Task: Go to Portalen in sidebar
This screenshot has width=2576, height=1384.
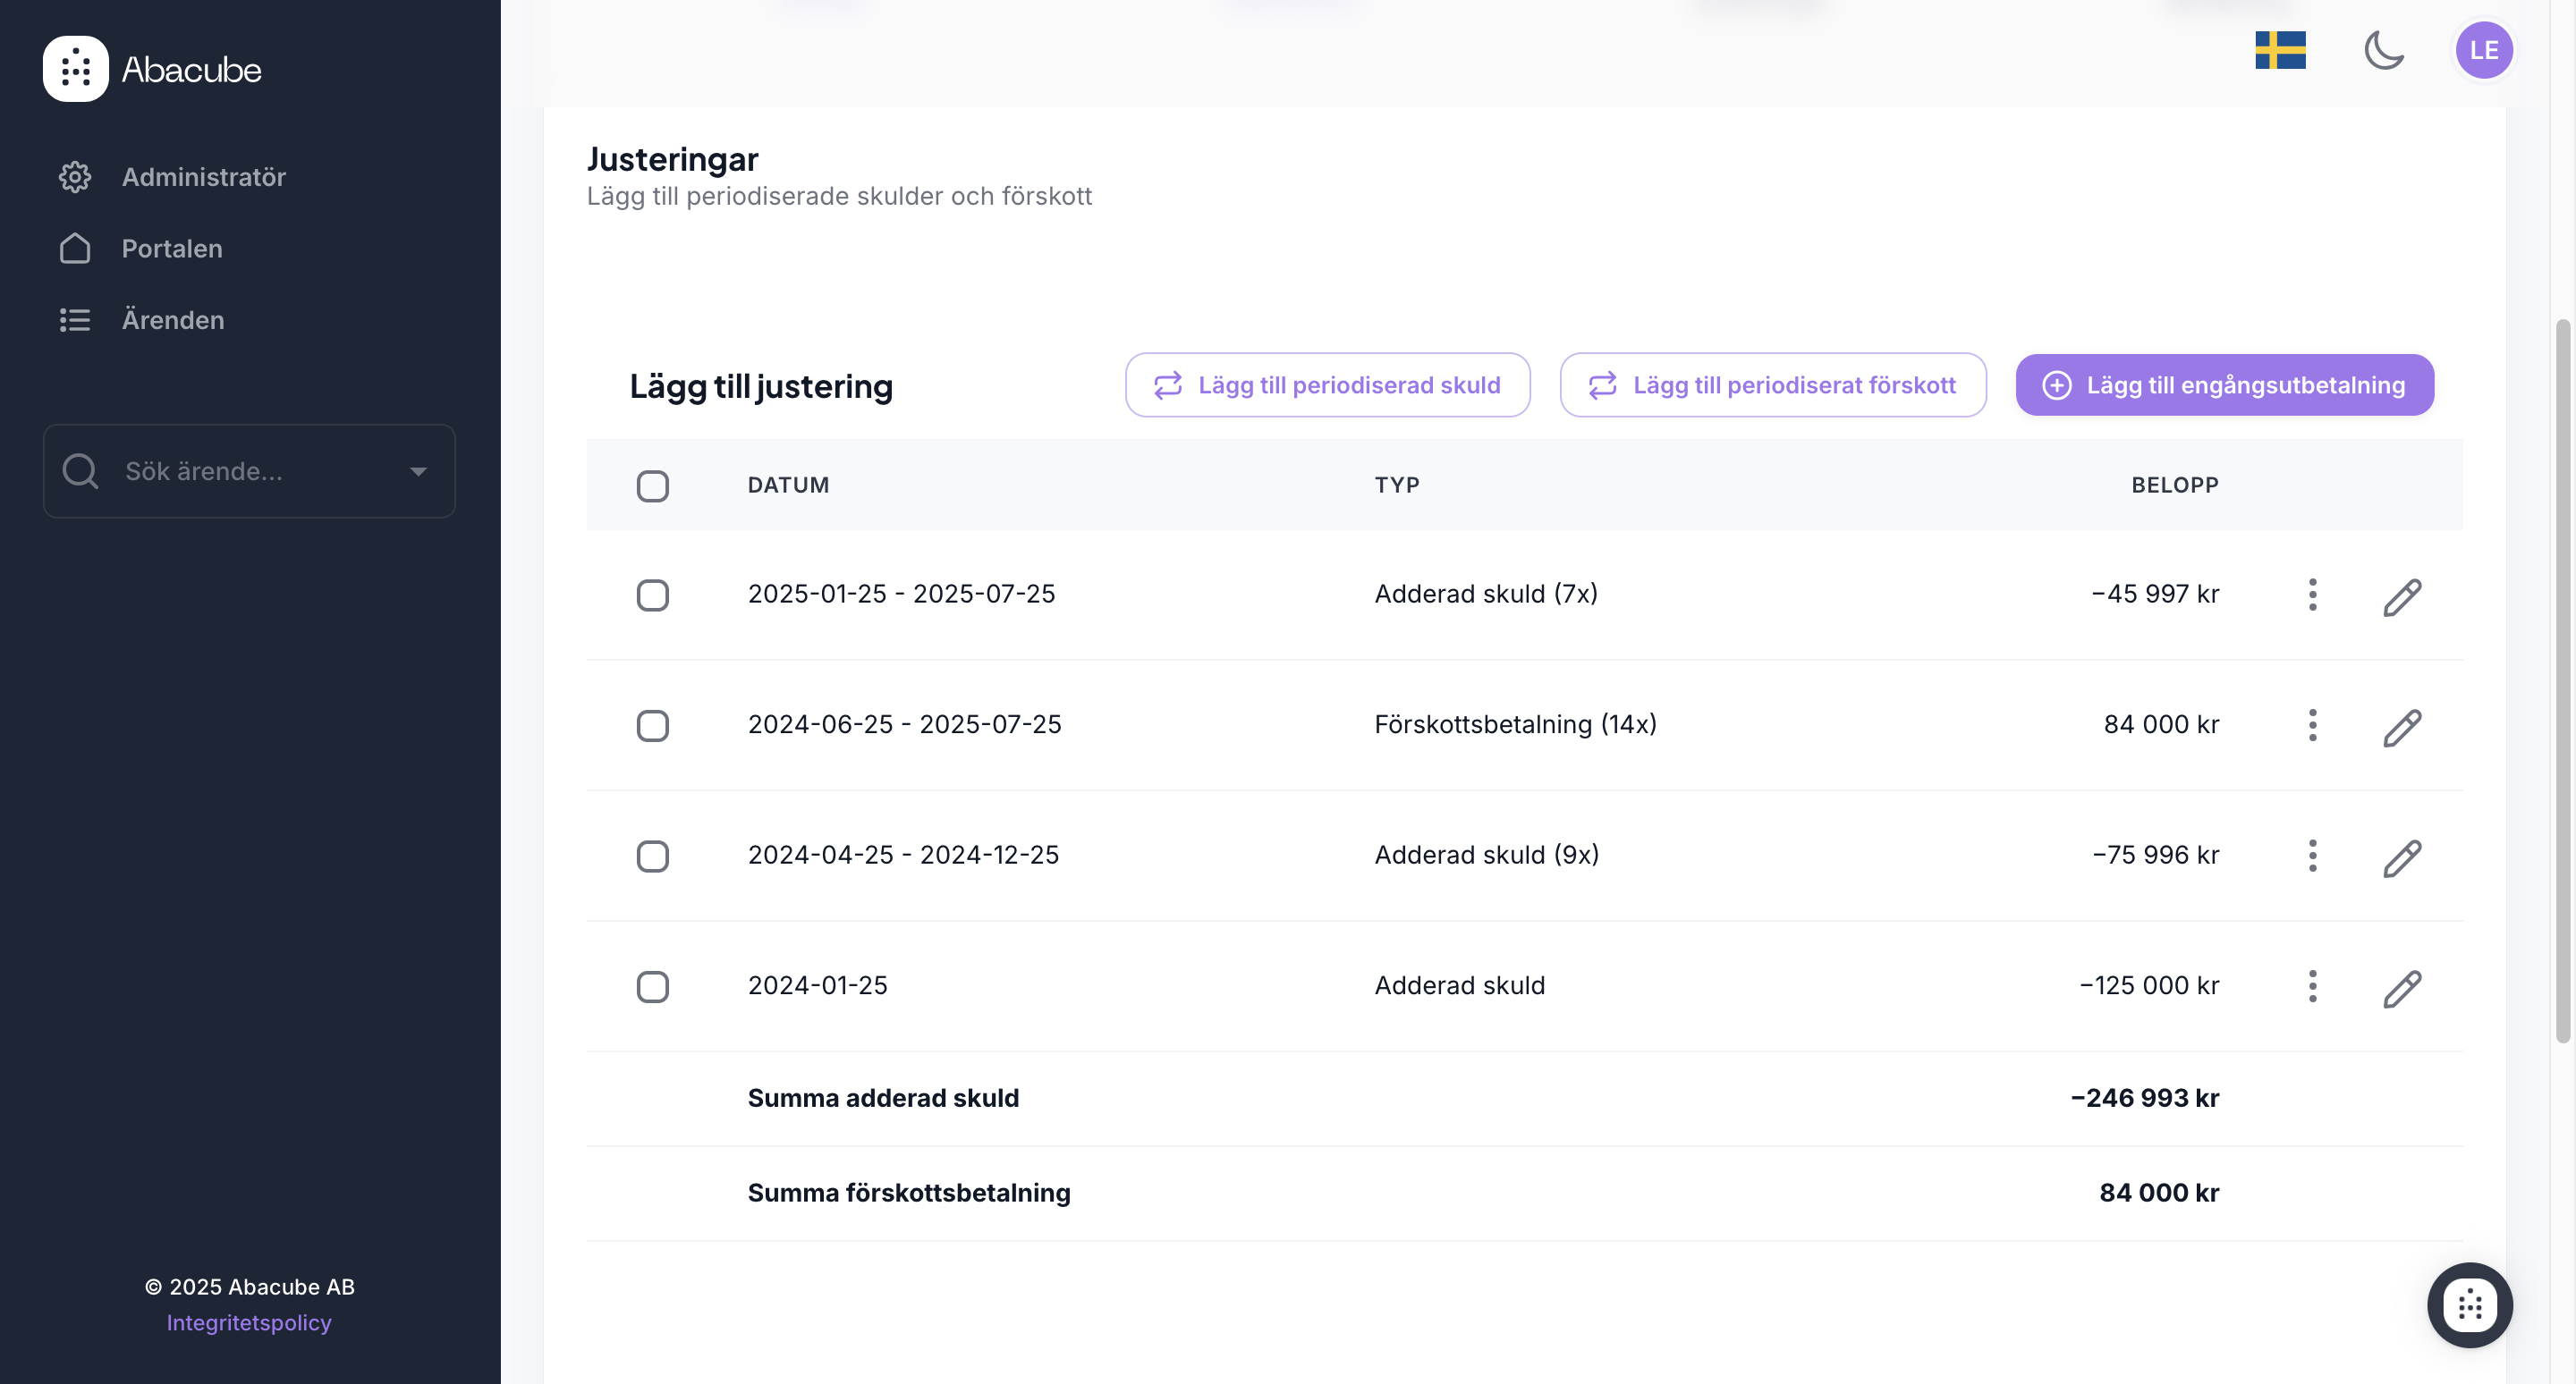Action: pyautogui.click(x=171, y=249)
